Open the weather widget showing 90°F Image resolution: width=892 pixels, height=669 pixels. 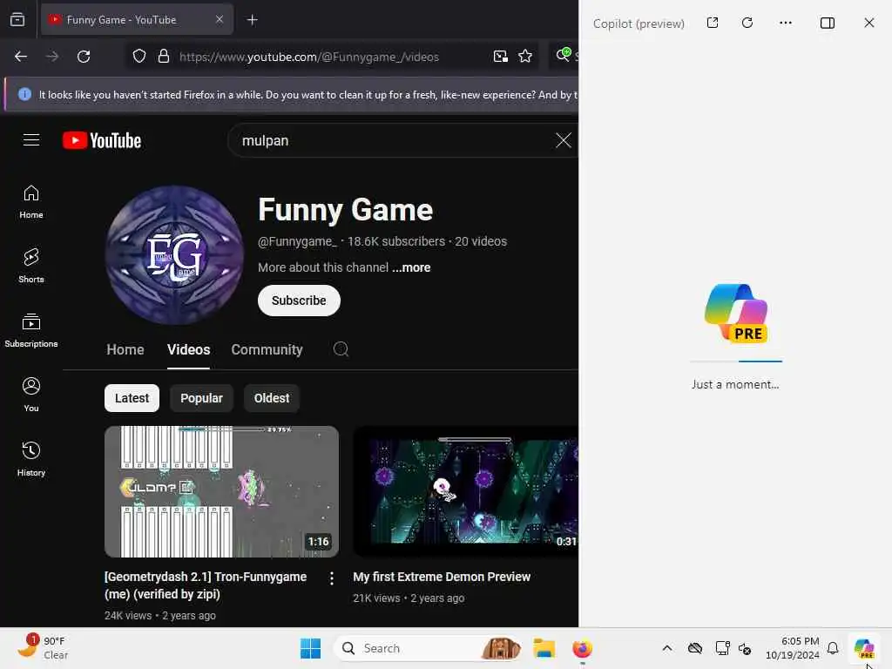point(43,648)
